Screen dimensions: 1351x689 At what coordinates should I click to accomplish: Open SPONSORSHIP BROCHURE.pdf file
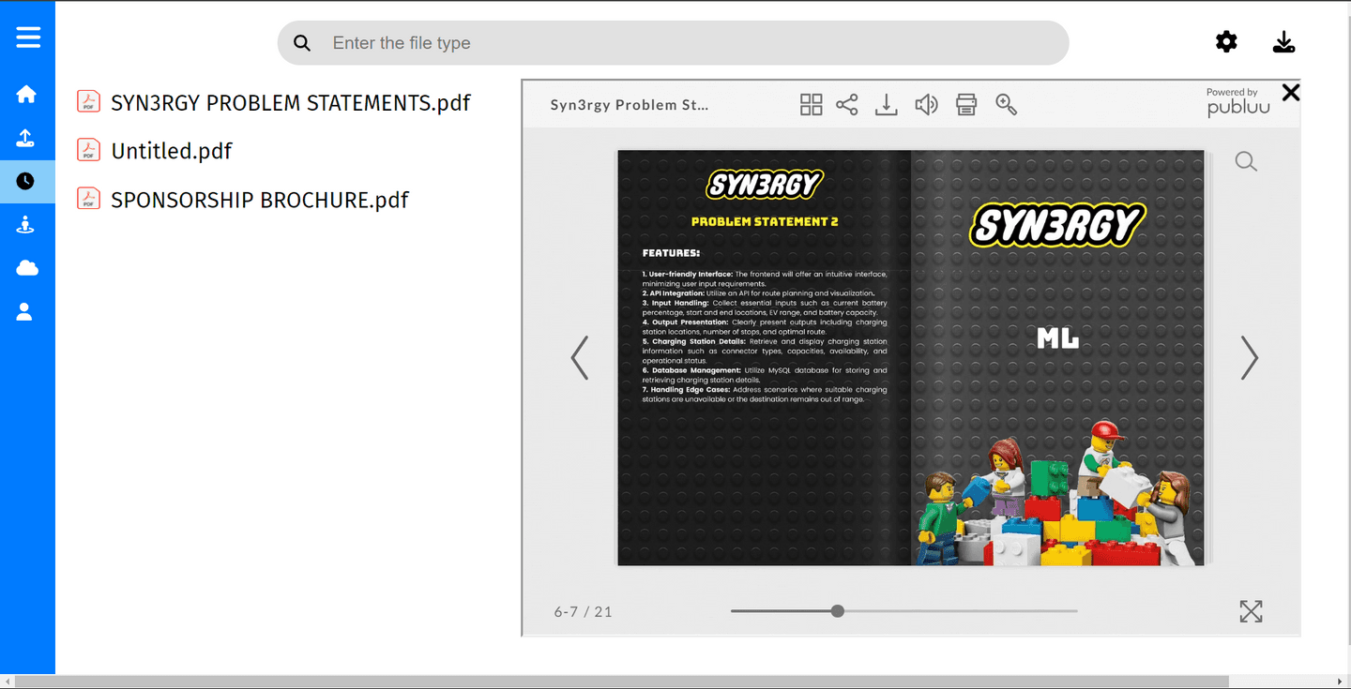click(260, 200)
